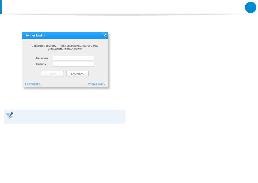258x183 pixels.
Task: Click the blue circle page indicator
Action: point(251,7)
